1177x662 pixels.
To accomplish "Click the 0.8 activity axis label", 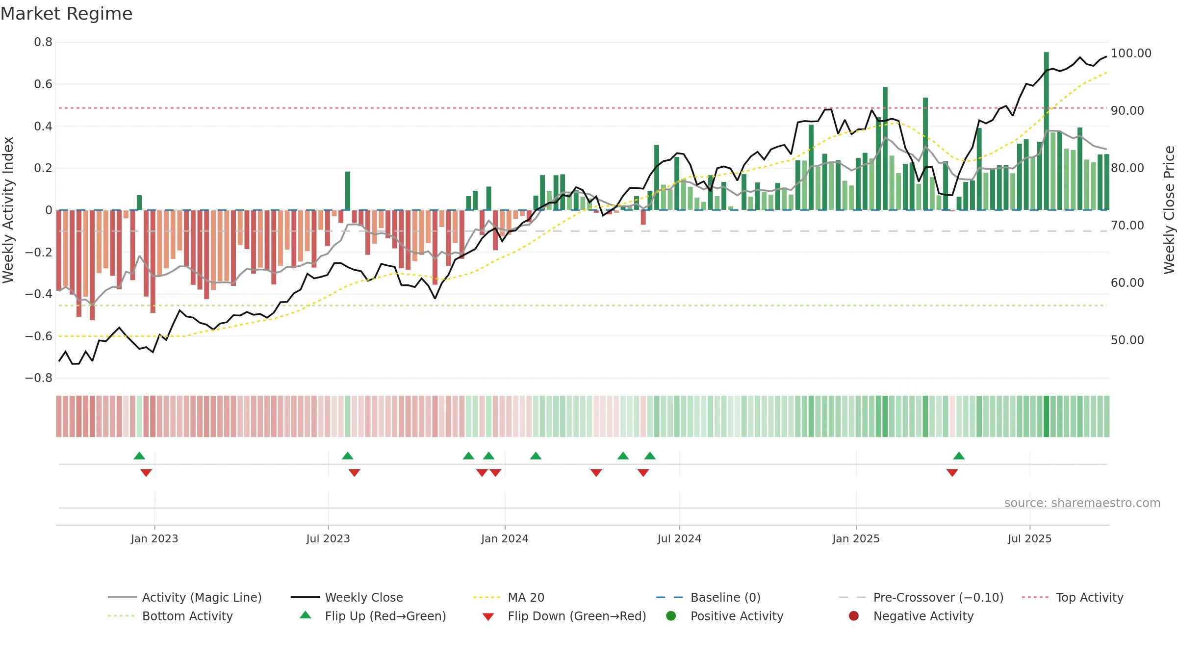I will click(43, 42).
